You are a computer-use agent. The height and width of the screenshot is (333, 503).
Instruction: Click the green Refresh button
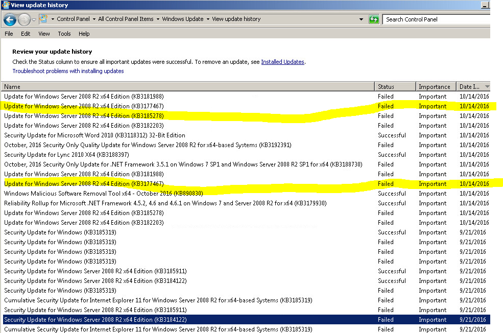coord(374,19)
